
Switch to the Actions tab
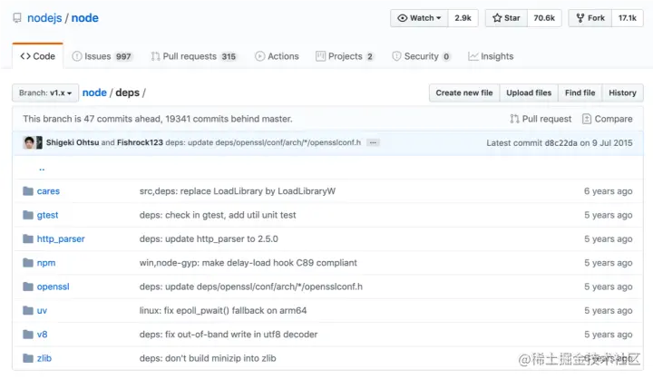(x=277, y=56)
